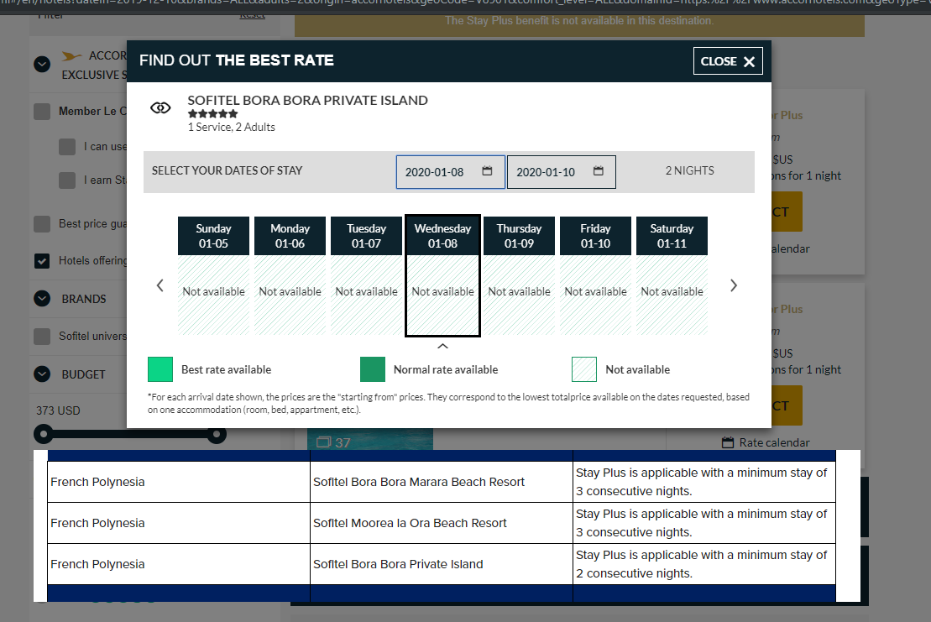The image size is (931, 622).
Task: Click the up caret below Wednesday column
Action: [442, 346]
